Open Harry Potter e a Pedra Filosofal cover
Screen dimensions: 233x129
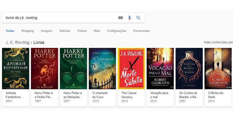pyautogui.click(x=44, y=68)
